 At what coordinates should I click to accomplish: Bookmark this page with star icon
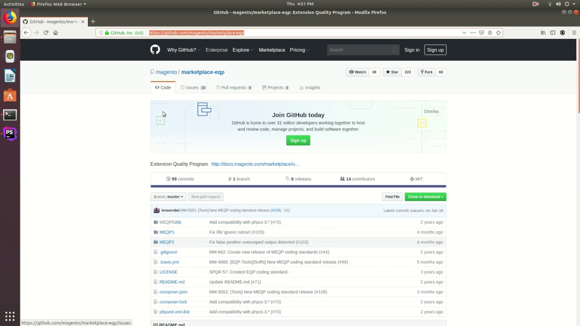pos(498,33)
